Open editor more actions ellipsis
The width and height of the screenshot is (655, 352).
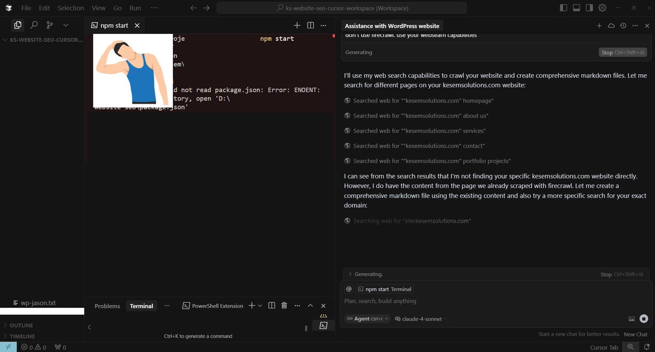(323, 26)
